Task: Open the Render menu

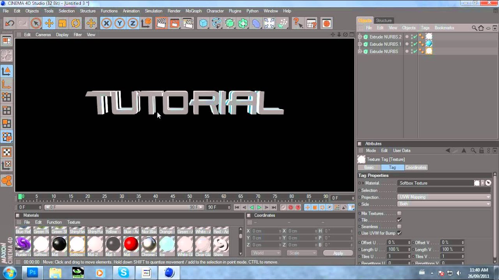Action: 174,11
